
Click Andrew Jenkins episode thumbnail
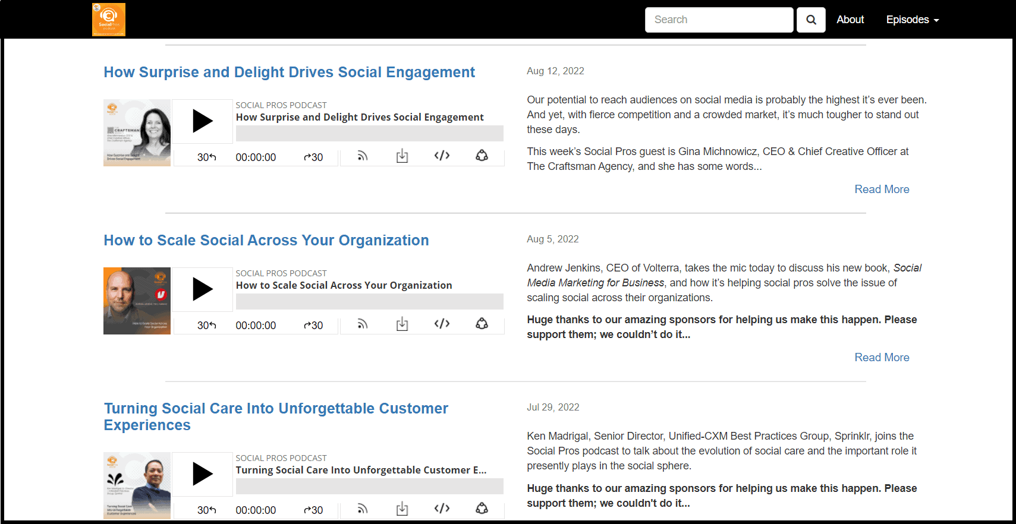pyautogui.click(x=137, y=301)
